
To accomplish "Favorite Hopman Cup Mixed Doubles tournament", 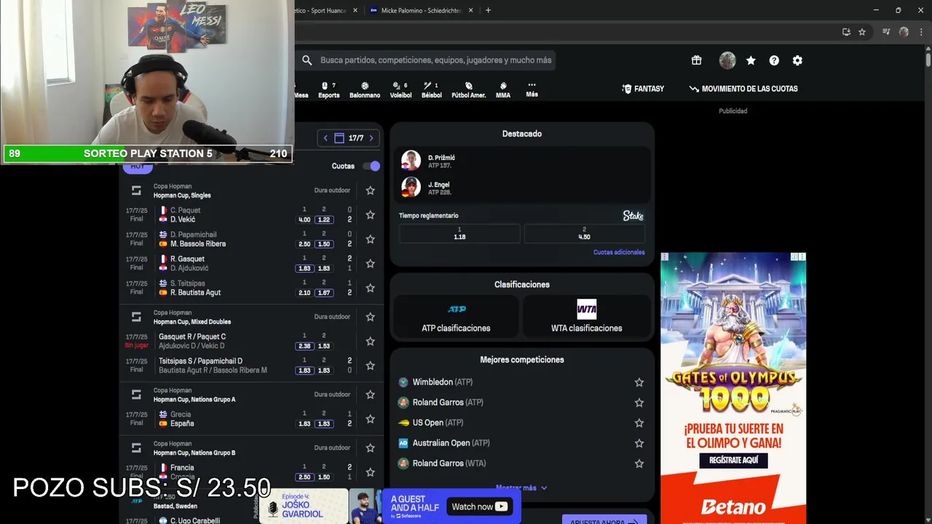I will click(370, 317).
